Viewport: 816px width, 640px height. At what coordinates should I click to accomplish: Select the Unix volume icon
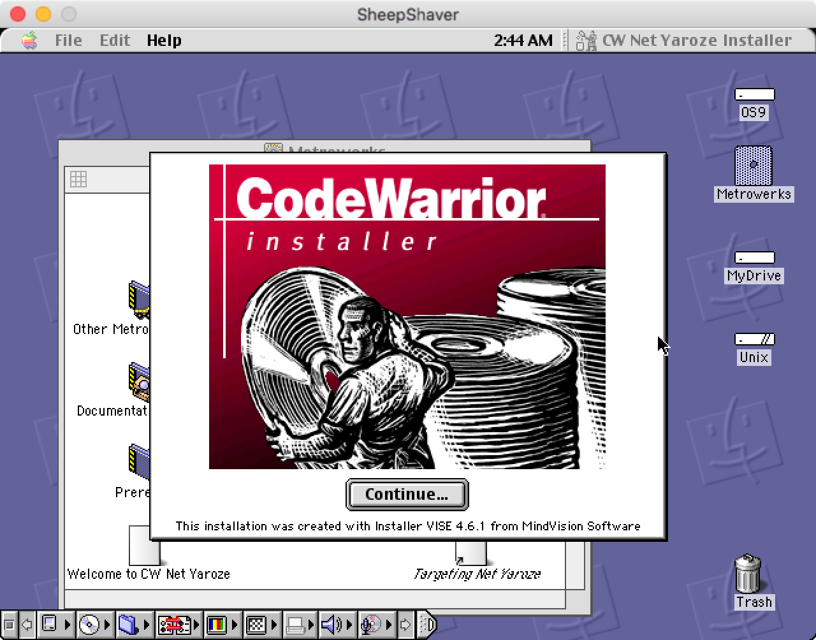(754, 339)
